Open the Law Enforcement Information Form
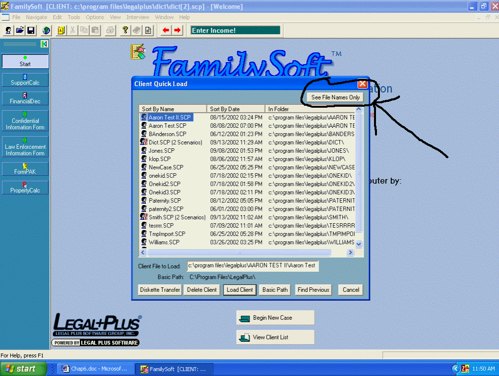 pyautogui.click(x=25, y=147)
